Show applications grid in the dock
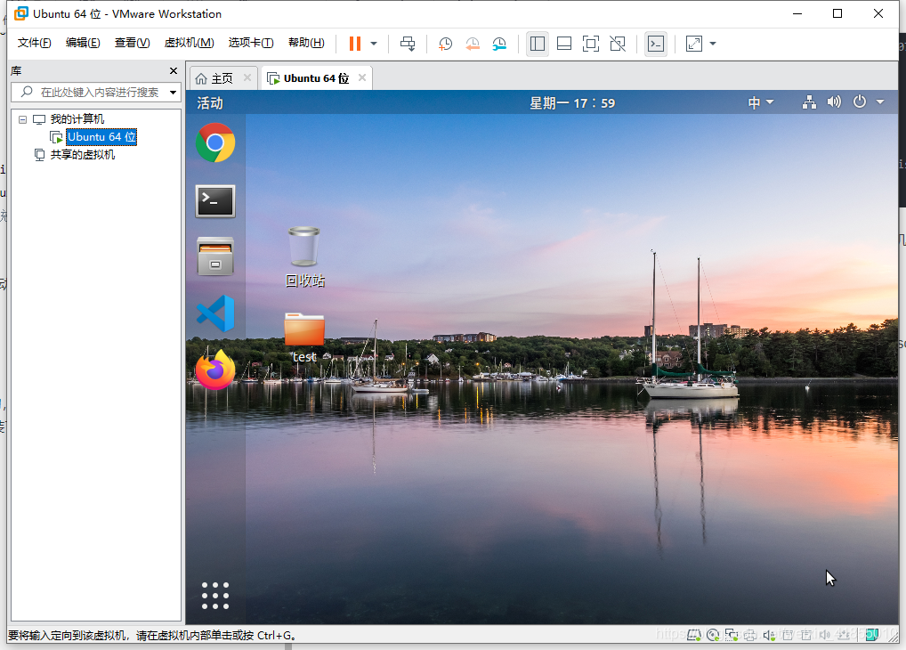Image resolution: width=906 pixels, height=650 pixels. point(215,596)
